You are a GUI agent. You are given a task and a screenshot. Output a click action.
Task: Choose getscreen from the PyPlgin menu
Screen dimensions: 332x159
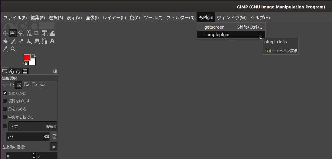[231, 27]
